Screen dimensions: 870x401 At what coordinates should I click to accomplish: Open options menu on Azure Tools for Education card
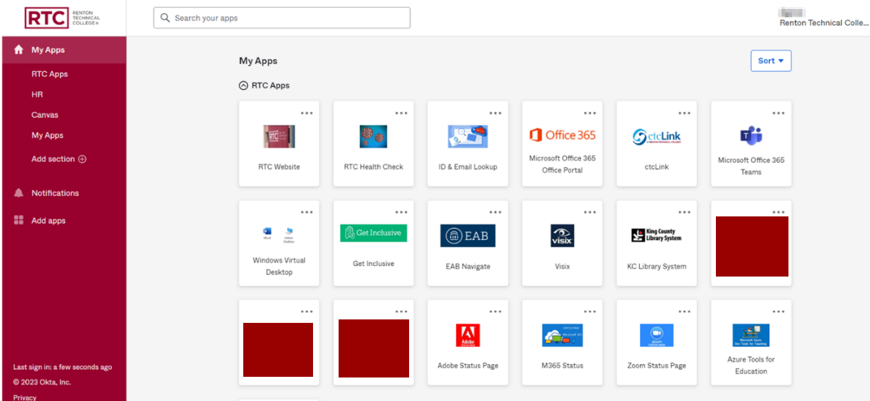[779, 312]
